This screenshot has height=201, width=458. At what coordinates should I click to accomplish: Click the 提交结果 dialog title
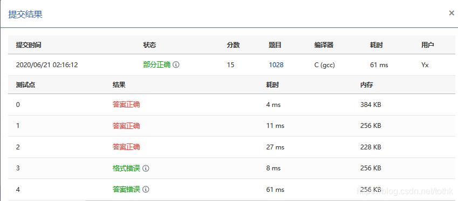coord(25,15)
